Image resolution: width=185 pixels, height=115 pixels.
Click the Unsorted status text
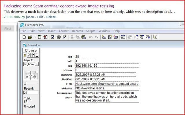(29, 107)
